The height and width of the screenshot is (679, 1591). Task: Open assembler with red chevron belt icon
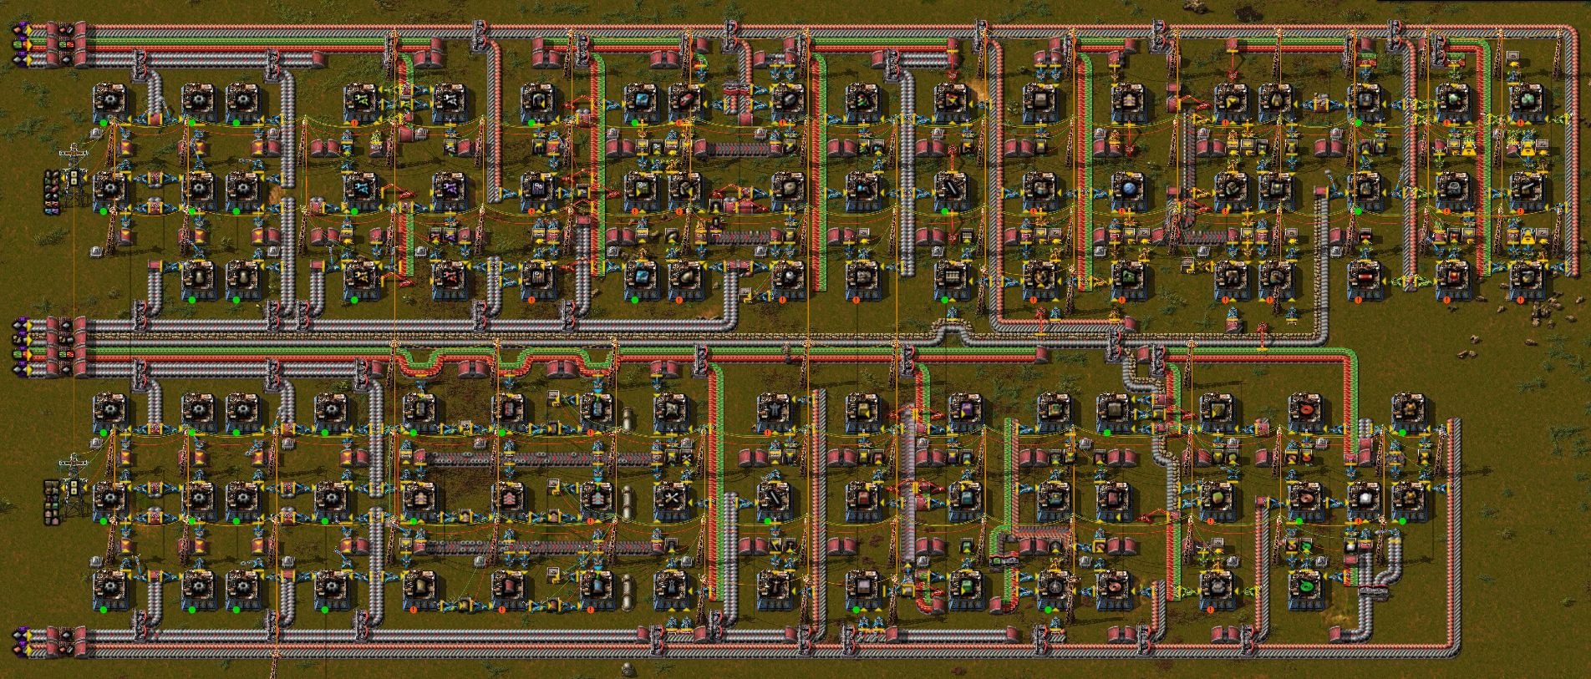[x=508, y=499]
